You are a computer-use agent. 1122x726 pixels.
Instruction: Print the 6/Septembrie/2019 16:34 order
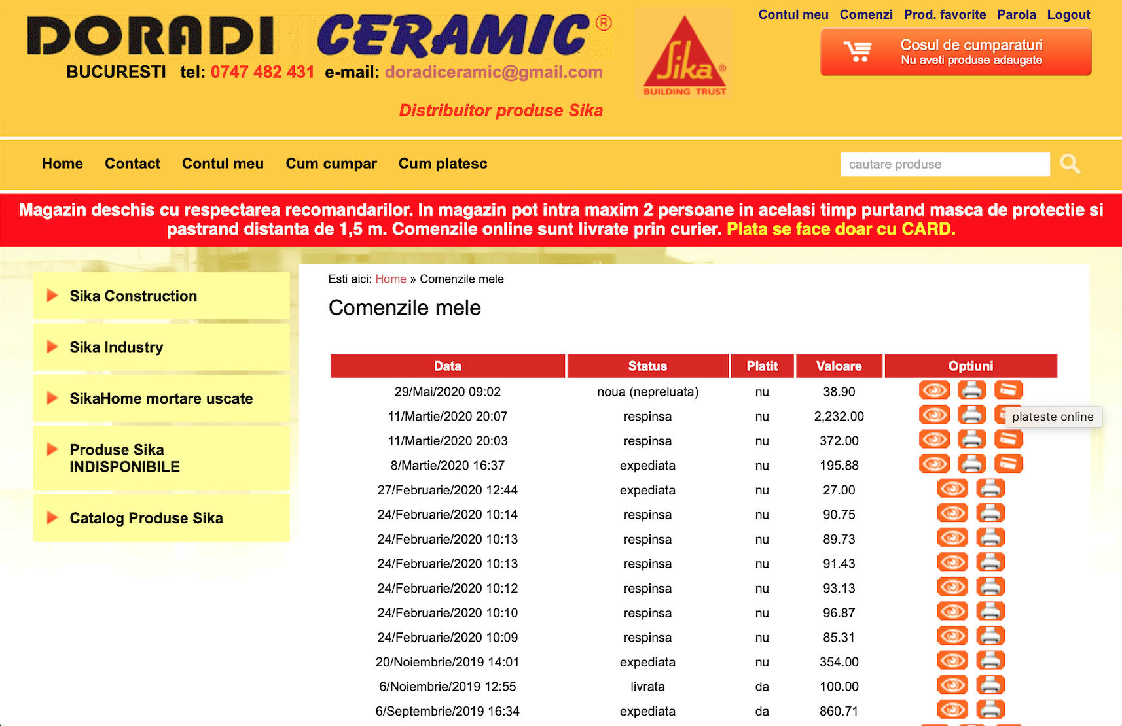[x=990, y=709]
